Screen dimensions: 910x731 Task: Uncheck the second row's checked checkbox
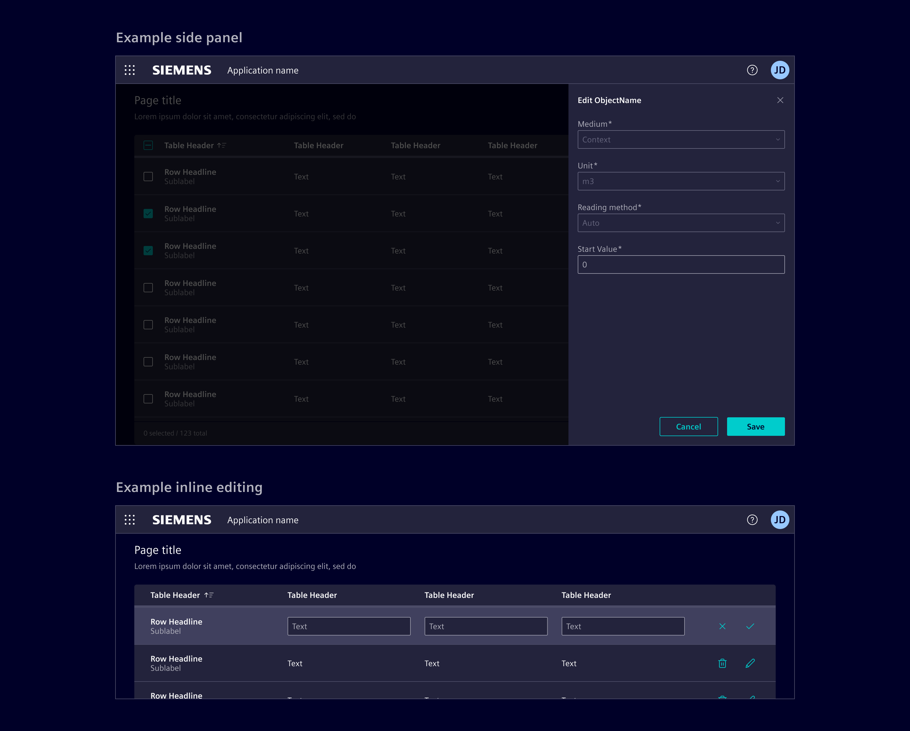point(148,214)
